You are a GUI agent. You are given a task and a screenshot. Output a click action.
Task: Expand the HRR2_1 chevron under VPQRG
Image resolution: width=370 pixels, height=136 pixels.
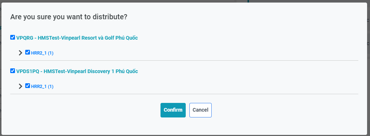point(20,53)
